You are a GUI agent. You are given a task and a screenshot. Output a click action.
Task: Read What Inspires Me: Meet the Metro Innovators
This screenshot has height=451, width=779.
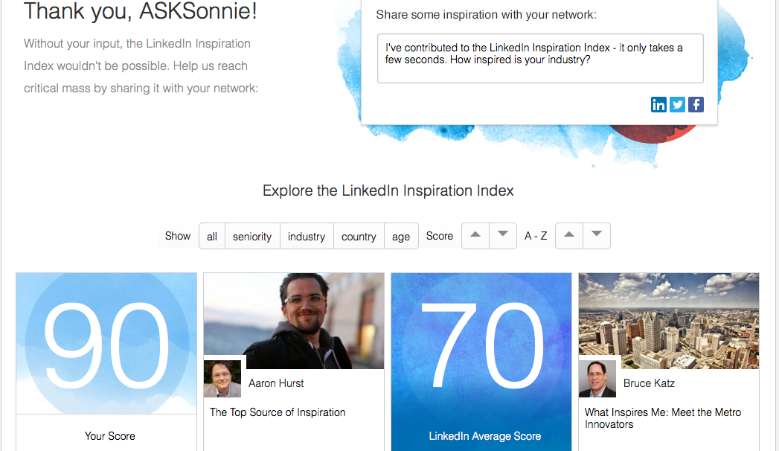[x=663, y=418]
